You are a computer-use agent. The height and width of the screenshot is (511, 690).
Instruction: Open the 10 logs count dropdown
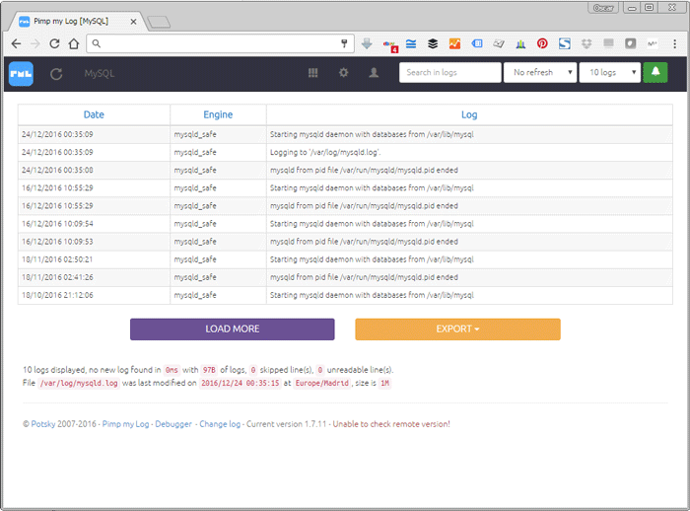610,72
